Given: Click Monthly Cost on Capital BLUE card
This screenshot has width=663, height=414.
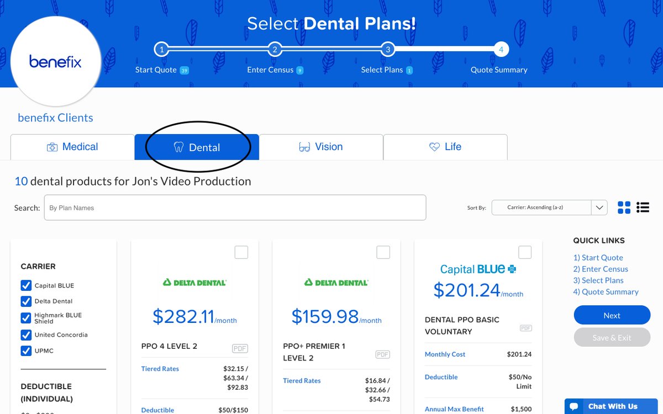Looking at the screenshot, I should [x=445, y=354].
